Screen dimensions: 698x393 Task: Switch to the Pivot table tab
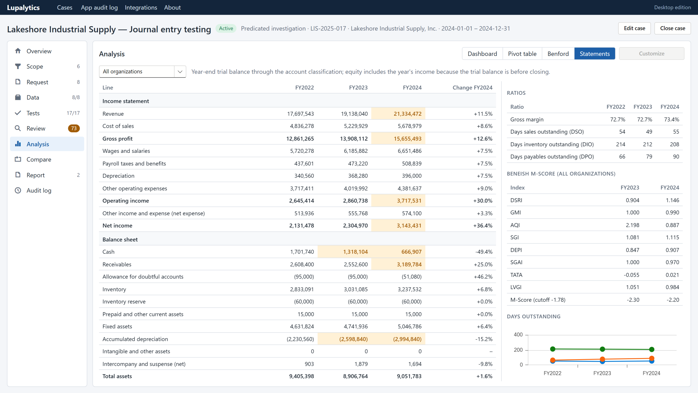pos(522,54)
